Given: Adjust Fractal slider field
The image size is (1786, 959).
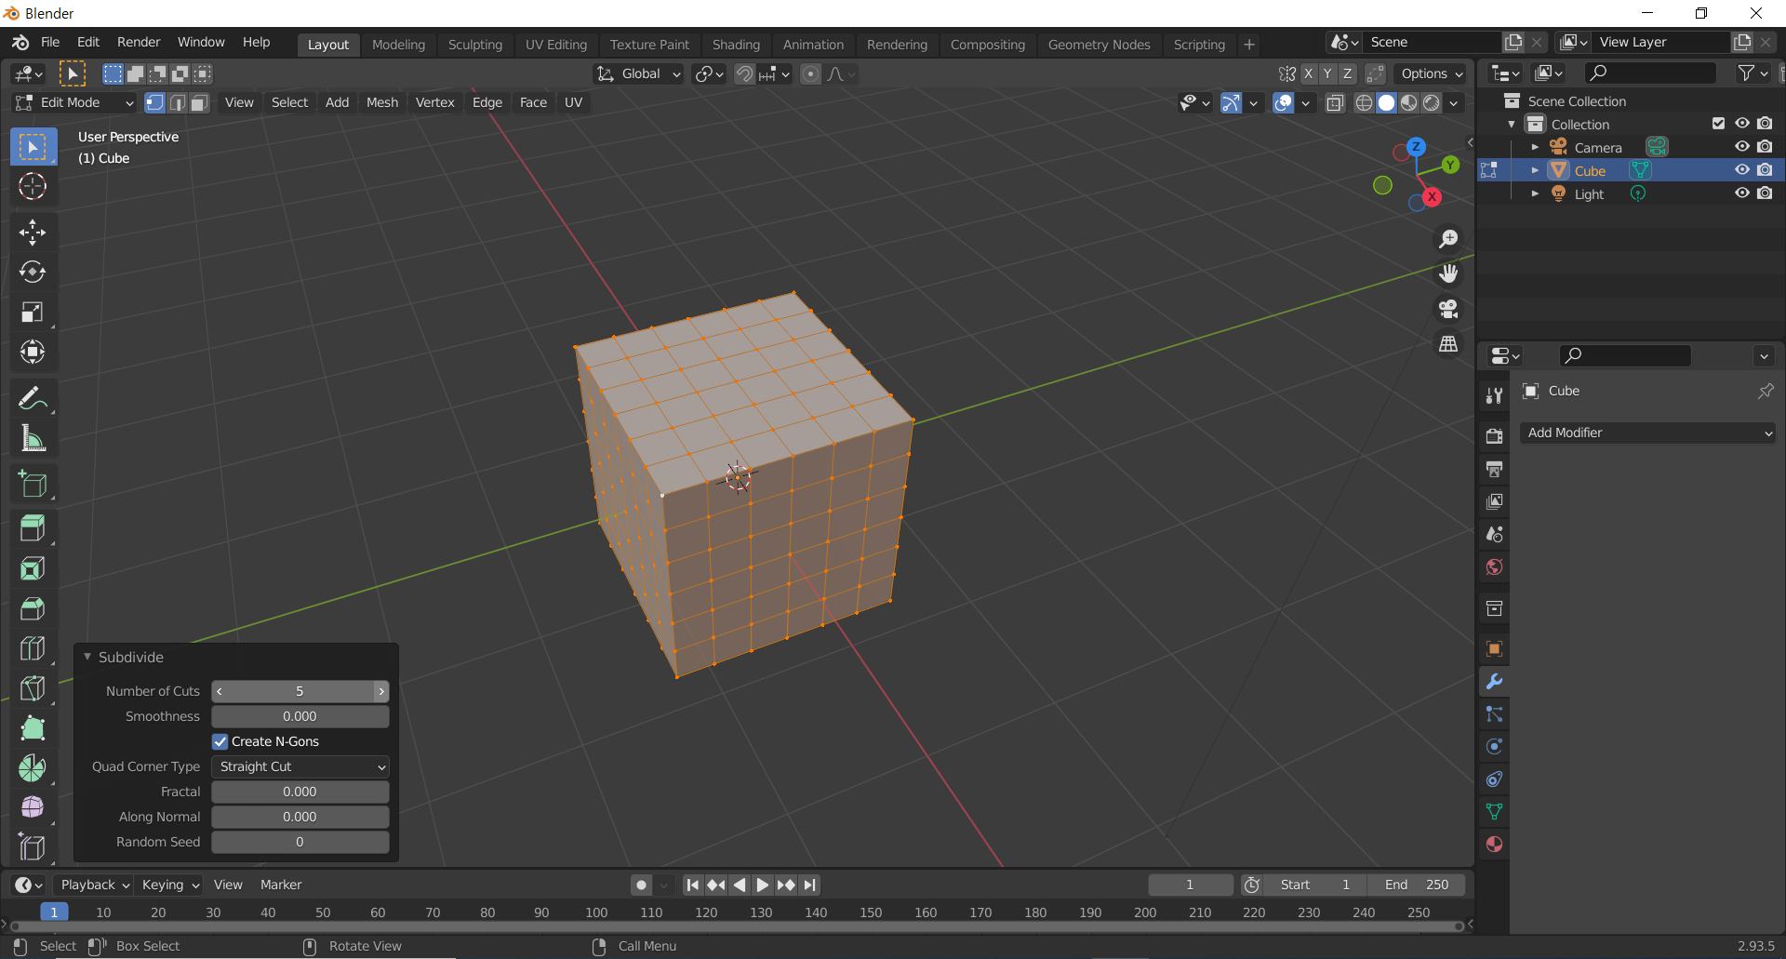Looking at the screenshot, I should coord(300,792).
